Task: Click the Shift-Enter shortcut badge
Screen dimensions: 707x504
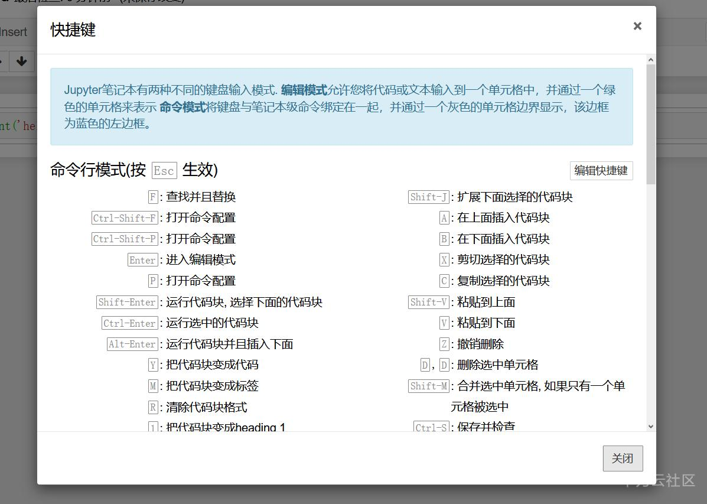Action: pos(127,302)
